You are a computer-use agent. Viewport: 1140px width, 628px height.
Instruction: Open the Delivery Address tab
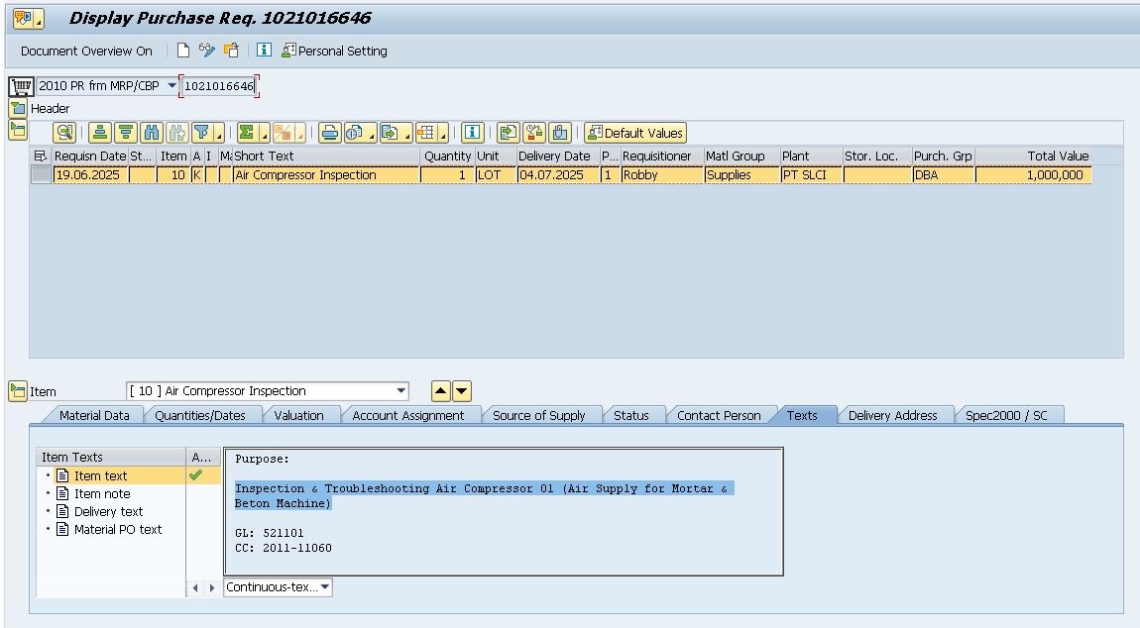pos(893,415)
